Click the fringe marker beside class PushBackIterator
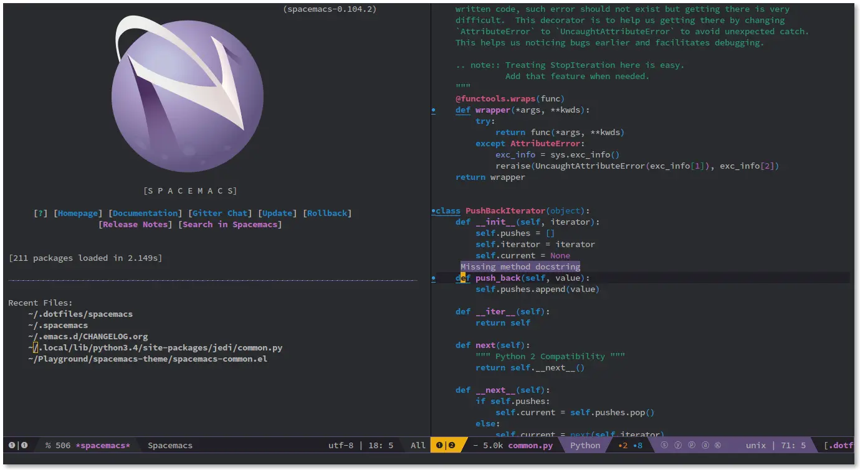860x470 pixels. pyautogui.click(x=433, y=211)
